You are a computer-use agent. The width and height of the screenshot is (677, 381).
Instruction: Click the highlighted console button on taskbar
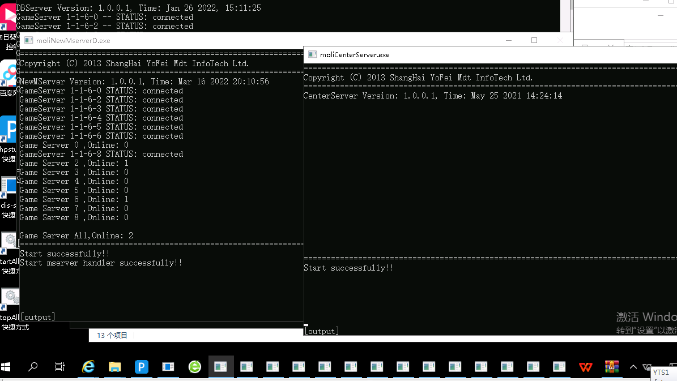coord(220,367)
